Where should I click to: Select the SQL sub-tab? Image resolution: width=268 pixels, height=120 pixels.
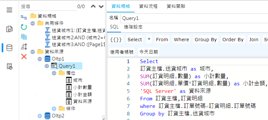(x=114, y=27)
